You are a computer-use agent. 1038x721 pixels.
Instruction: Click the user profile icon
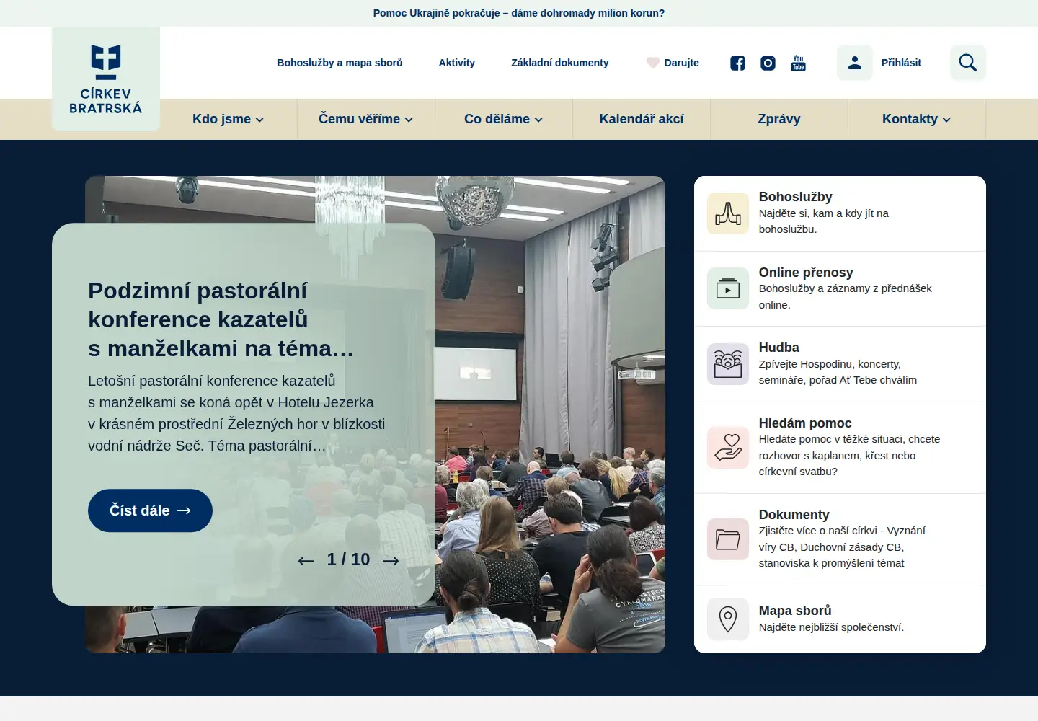[855, 63]
